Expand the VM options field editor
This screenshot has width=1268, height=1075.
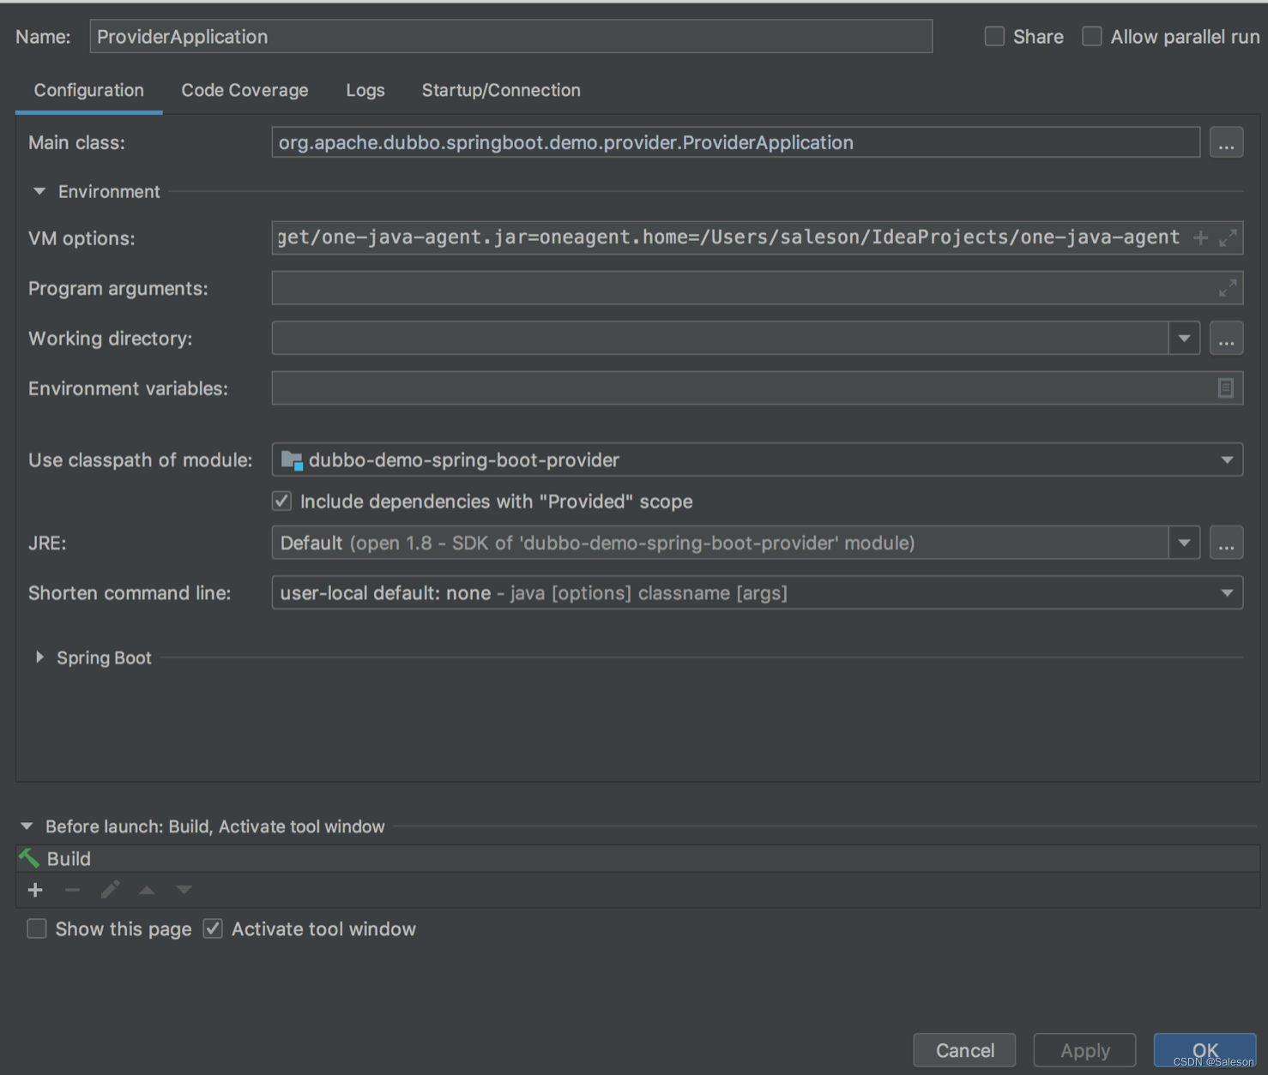click(x=1228, y=238)
